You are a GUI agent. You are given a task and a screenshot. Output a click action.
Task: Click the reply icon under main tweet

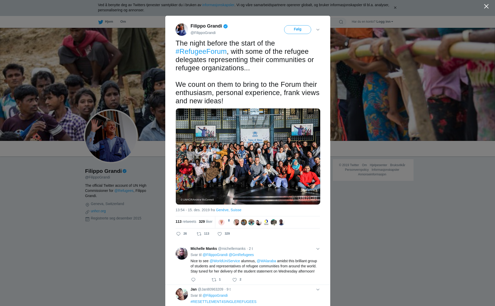(178, 234)
